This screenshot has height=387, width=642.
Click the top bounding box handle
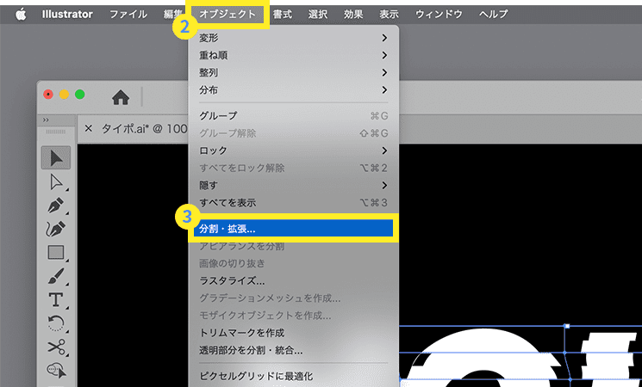coord(567,326)
